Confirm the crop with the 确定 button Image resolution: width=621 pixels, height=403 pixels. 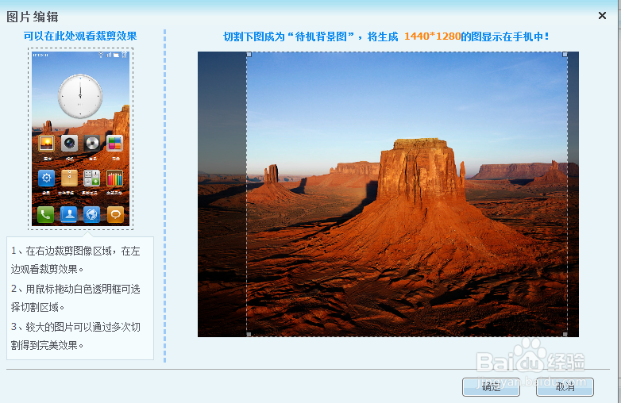pyautogui.click(x=491, y=387)
